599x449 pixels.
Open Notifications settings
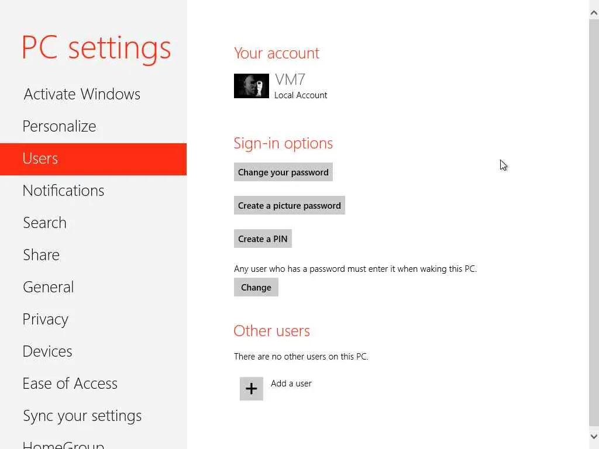pyautogui.click(x=63, y=191)
